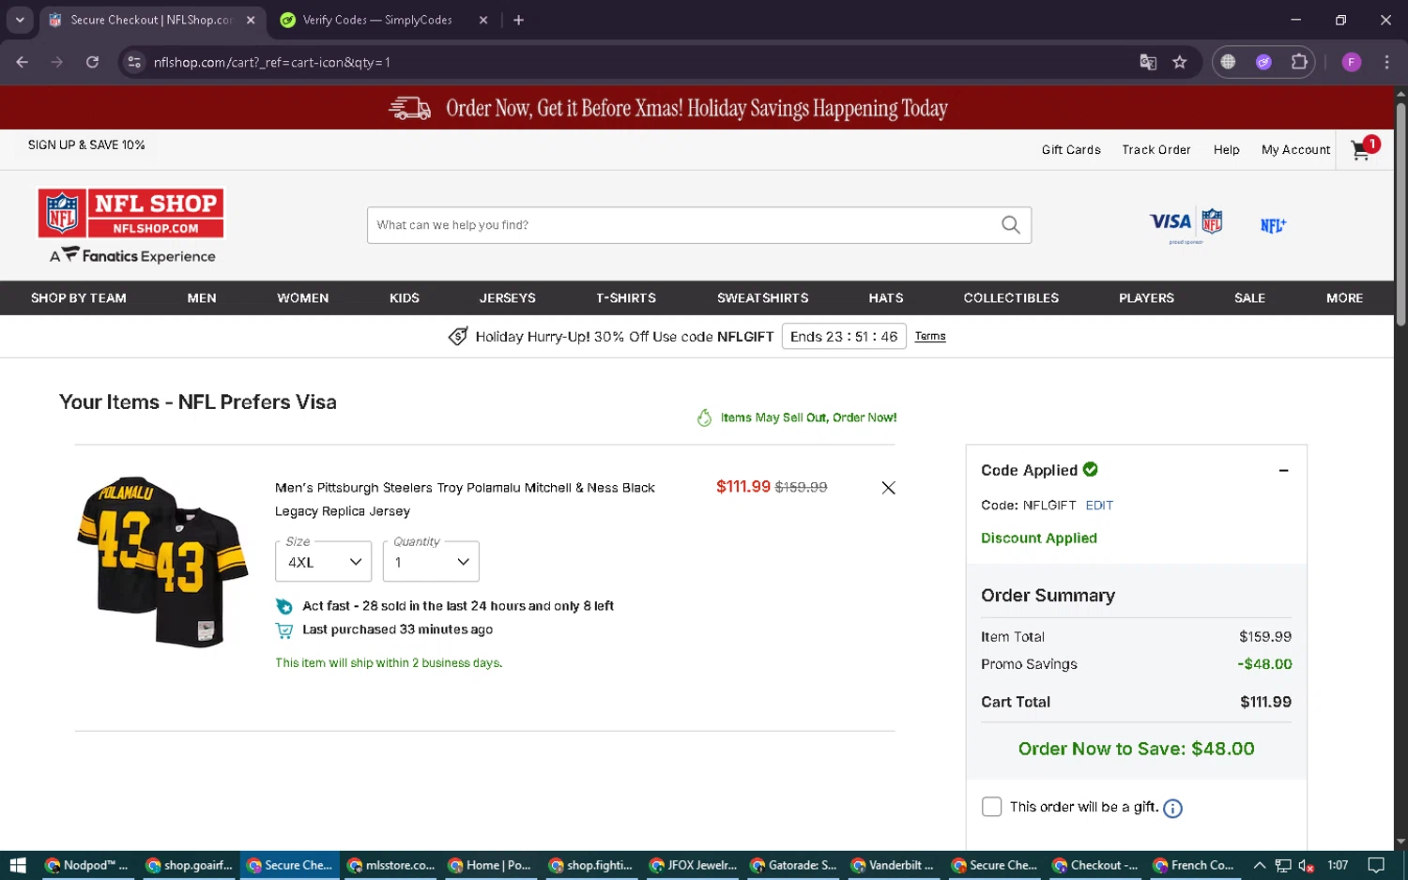Go back to previous page

[x=23, y=62]
